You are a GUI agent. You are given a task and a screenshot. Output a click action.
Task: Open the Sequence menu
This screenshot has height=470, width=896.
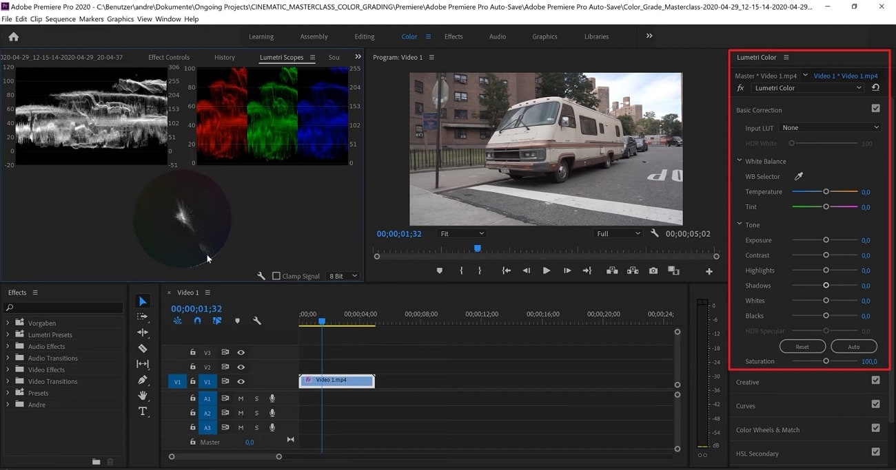click(61, 19)
